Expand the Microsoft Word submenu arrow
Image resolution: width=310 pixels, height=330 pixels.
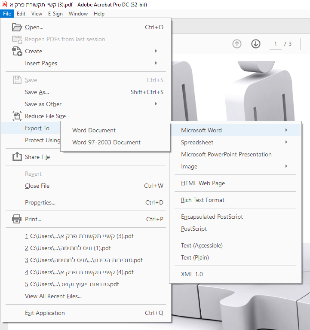tap(286, 130)
